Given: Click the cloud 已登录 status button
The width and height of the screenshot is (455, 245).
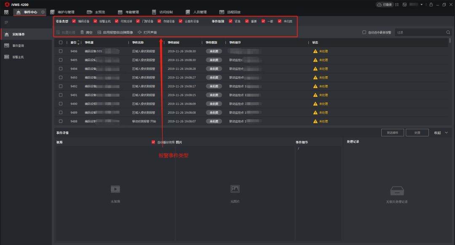Looking at the screenshot, I should [385, 5].
